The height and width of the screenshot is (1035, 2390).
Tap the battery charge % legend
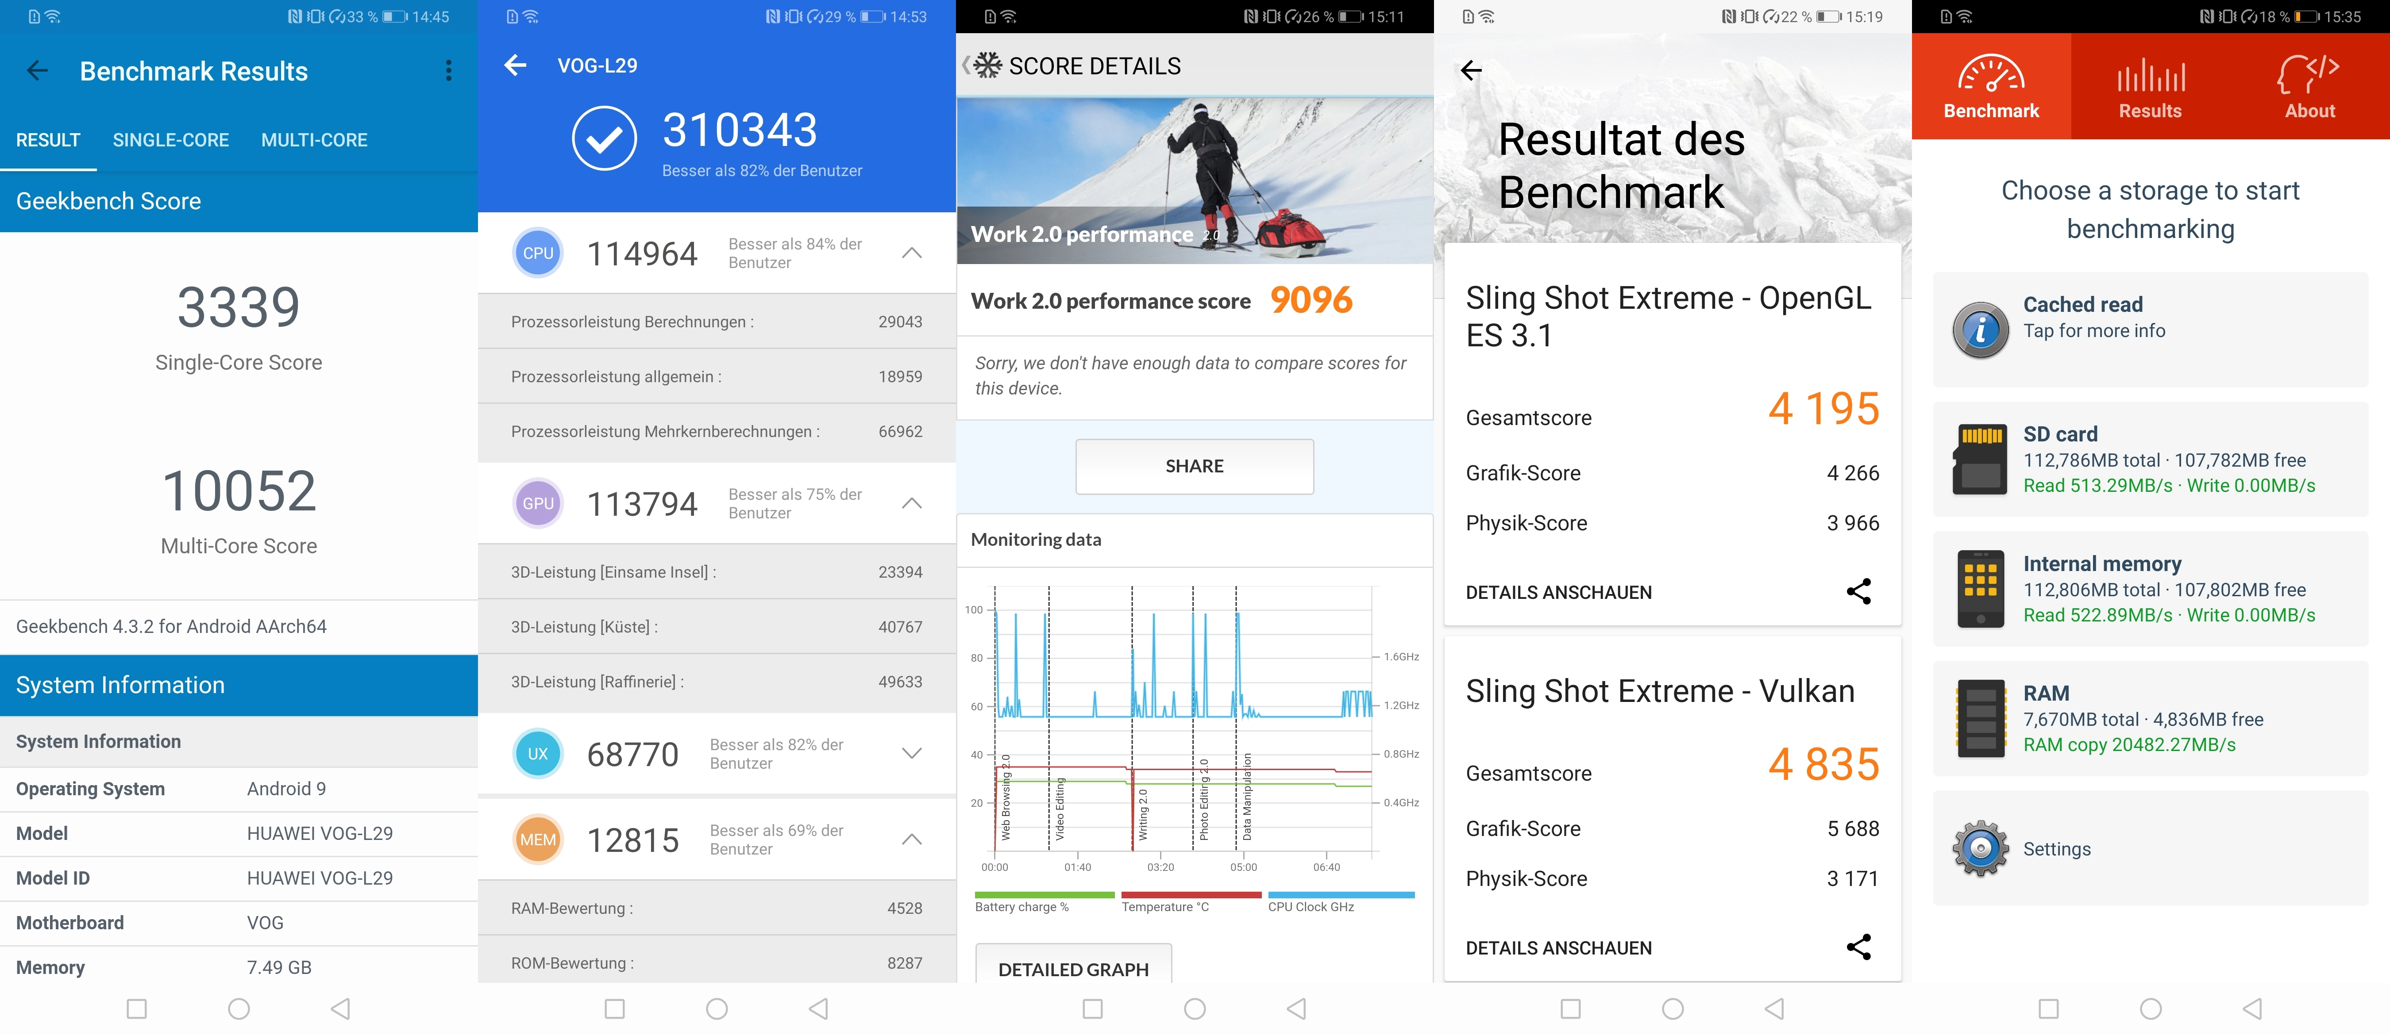(x=1045, y=902)
